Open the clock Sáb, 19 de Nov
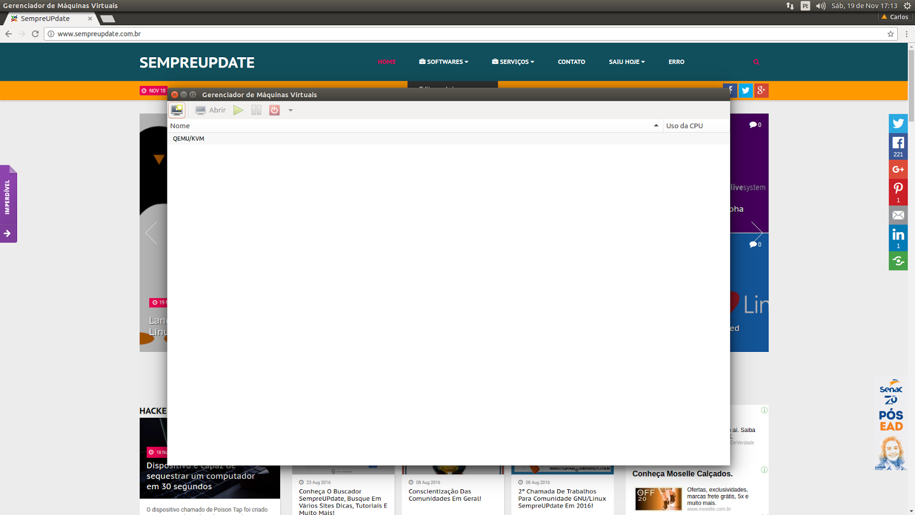 pyautogui.click(x=864, y=6)
